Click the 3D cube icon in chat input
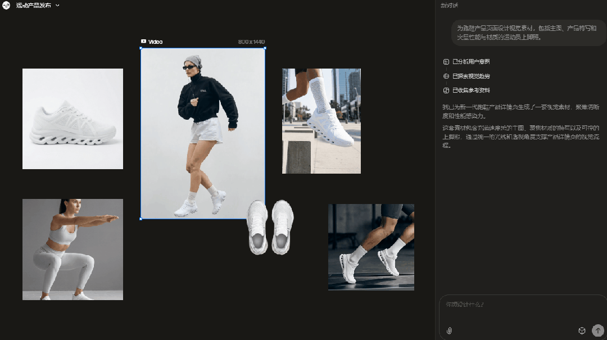This screenshot has height=340, width=607. point(582,330)
